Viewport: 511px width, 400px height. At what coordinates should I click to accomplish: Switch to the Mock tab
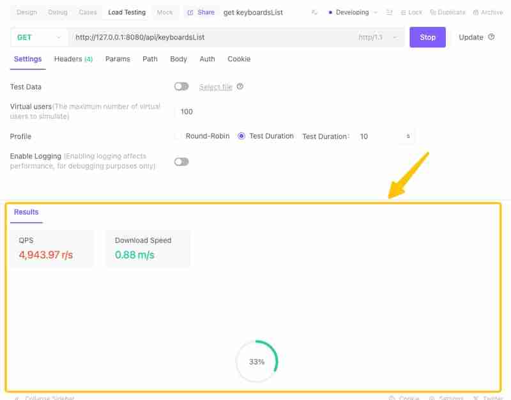pos(165,12)
